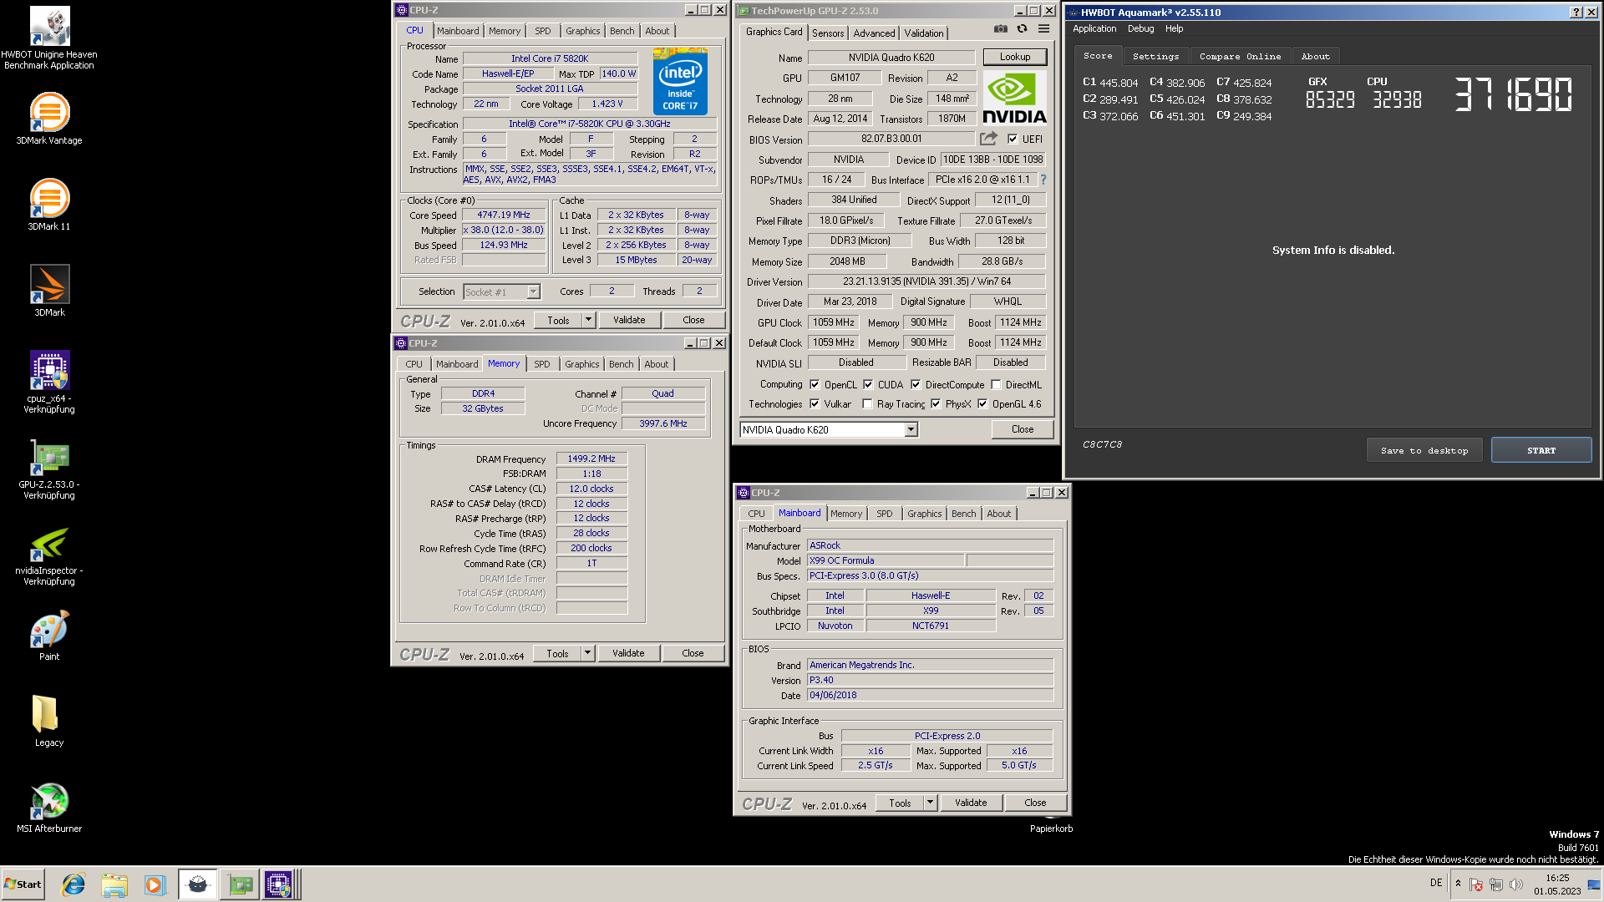Open the Legacy folder on desktop
The width and height of the screenshot is (1604, 902).
point(49,720)
